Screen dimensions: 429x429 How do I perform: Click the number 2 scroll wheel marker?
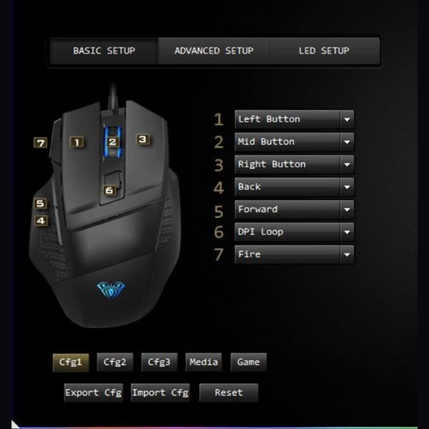tap(112, 142)
